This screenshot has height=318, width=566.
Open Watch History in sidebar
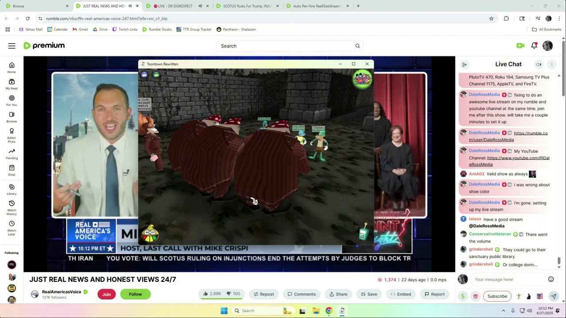11,208
